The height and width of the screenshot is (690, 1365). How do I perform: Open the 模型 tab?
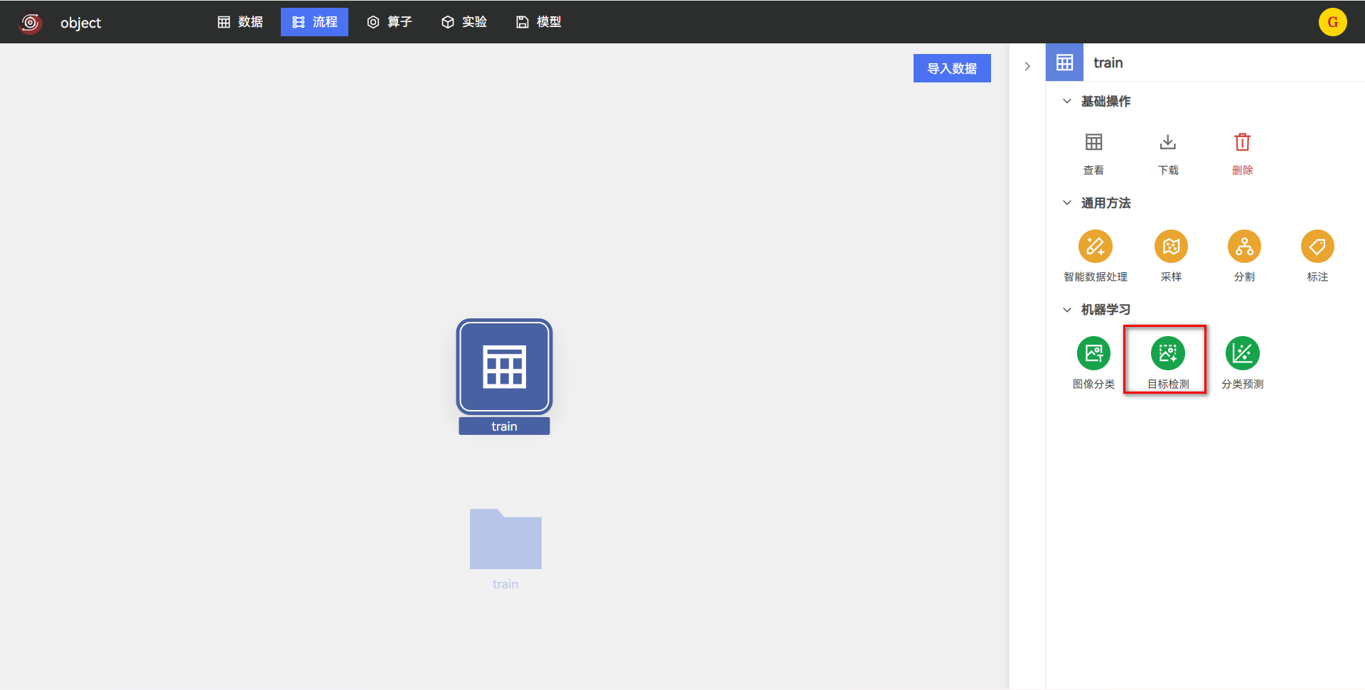(x=539, y=22)
